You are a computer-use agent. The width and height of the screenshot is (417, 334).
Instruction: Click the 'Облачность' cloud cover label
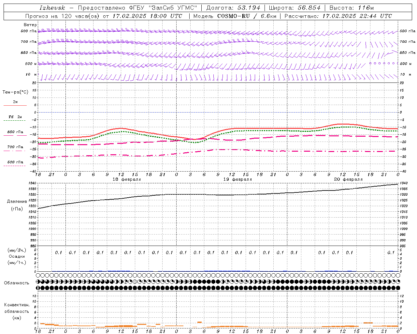pos(17,283)
